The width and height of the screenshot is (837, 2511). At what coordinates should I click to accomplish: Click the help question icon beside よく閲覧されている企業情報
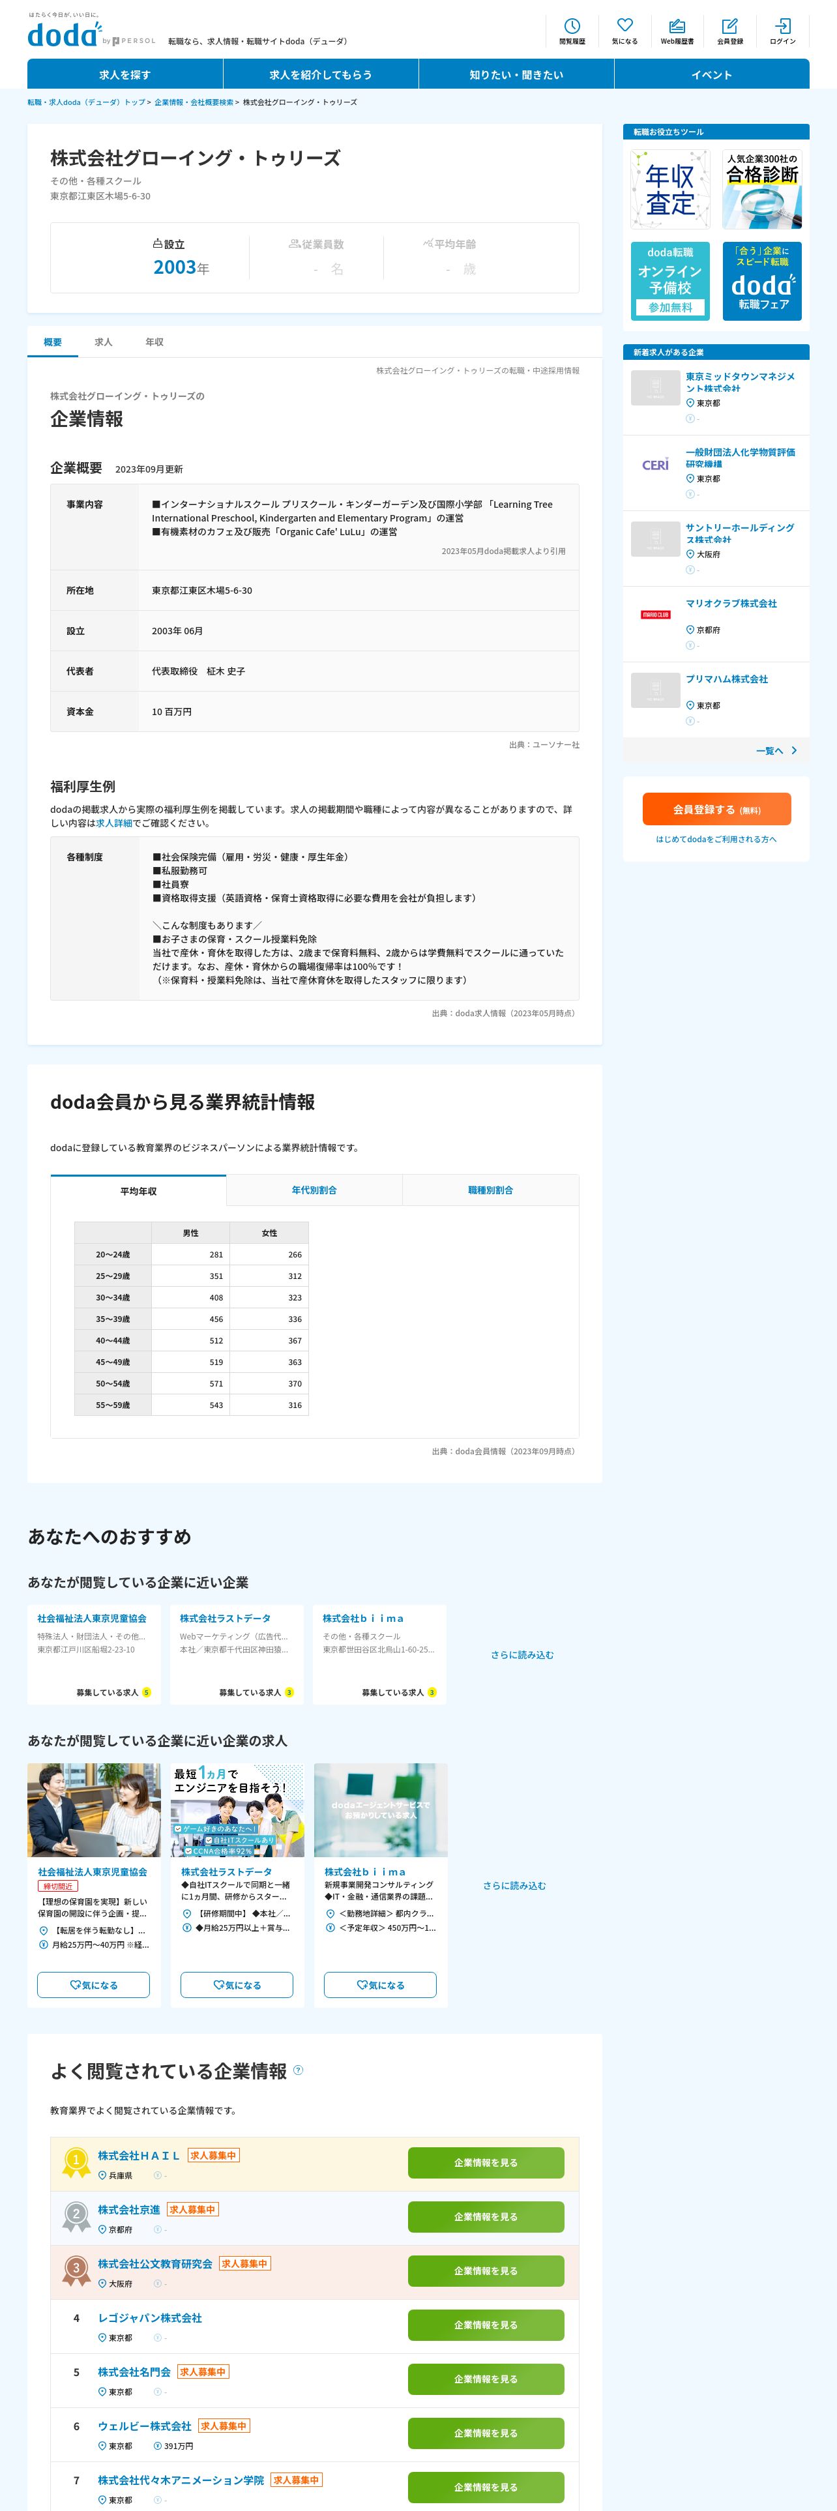pos(298,2070)
